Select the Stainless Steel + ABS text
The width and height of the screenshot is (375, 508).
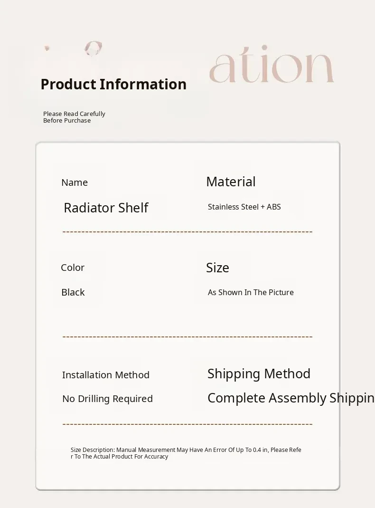coord(244,207)
